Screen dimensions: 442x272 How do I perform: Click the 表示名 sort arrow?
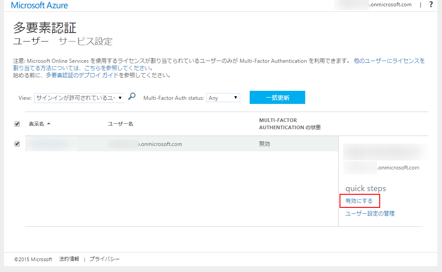click(49, 124)
